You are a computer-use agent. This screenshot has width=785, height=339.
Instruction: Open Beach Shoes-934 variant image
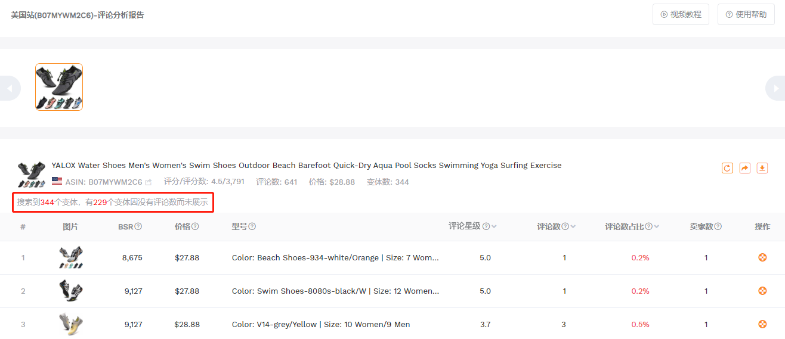click(x=71, y=257)
